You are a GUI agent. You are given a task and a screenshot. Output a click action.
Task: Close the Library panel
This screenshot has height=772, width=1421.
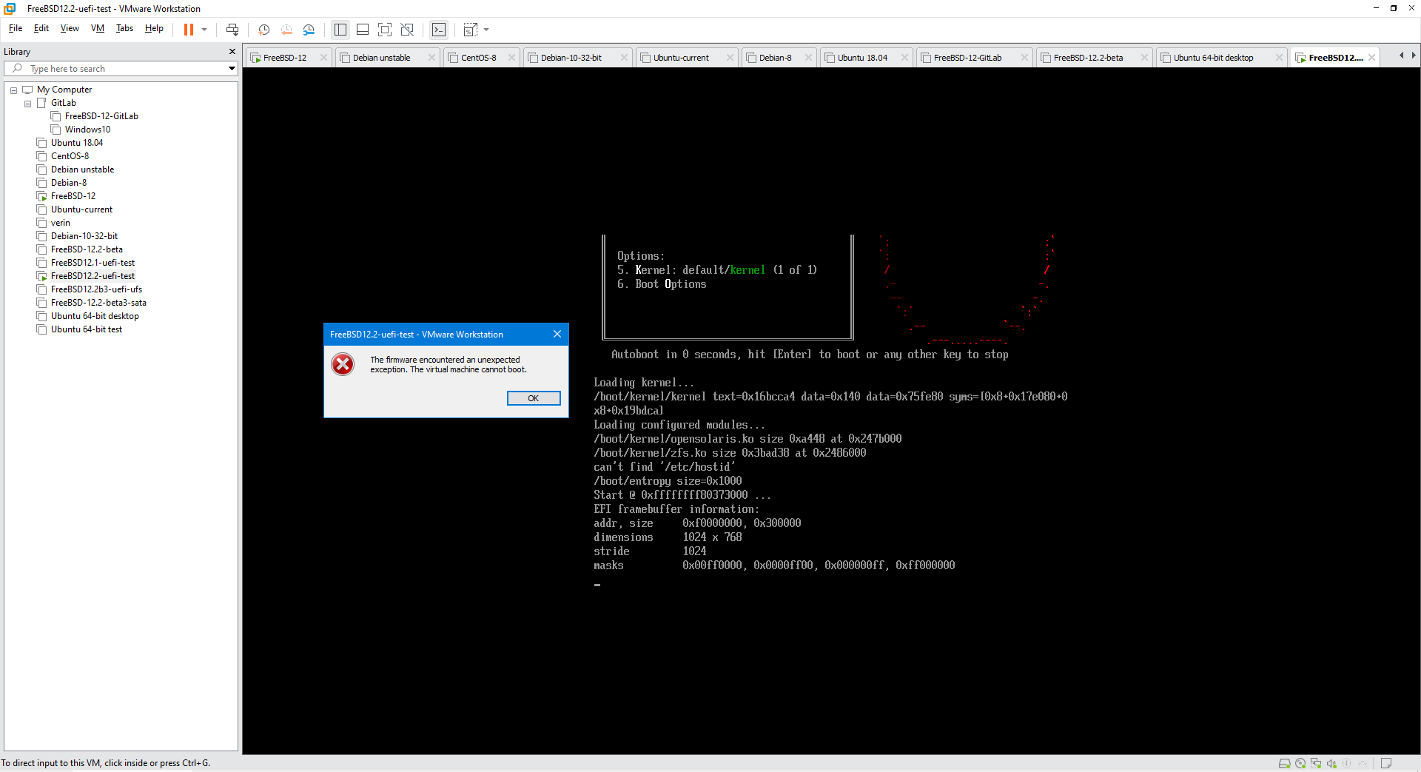click(x=232, y=52)
